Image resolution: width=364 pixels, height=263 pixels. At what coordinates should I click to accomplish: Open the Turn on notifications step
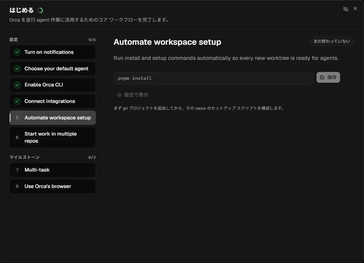point(53,52)
